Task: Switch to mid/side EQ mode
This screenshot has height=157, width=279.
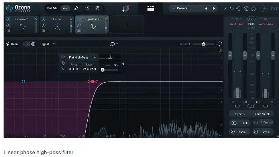Action: [x=33, y=44]
